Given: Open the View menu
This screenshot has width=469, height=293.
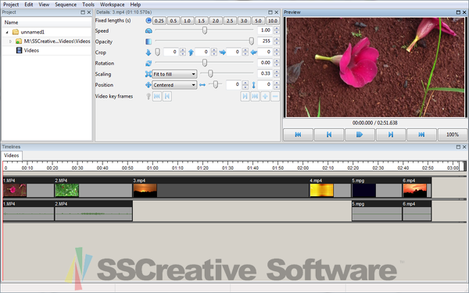Looking at the screenshot, I should 44,5.
